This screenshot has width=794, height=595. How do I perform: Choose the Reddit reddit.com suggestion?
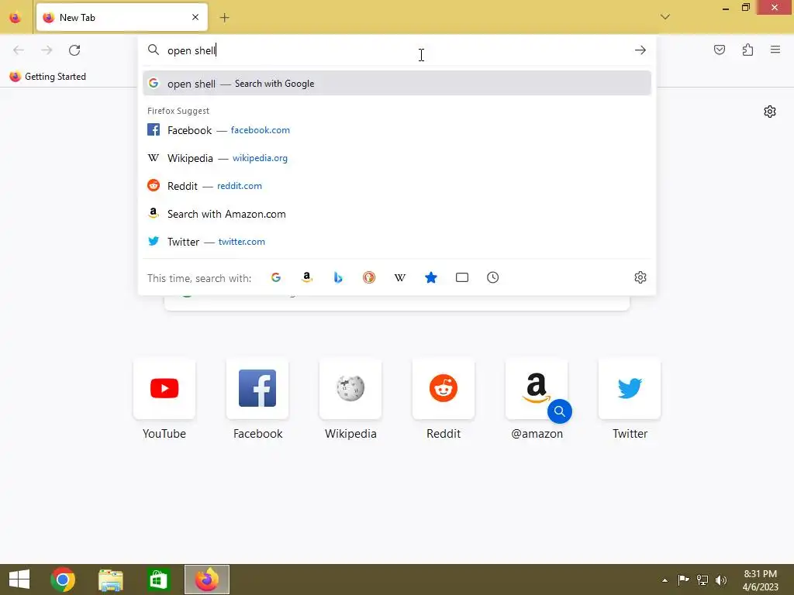pyautogui.click(x=396, y=186)
